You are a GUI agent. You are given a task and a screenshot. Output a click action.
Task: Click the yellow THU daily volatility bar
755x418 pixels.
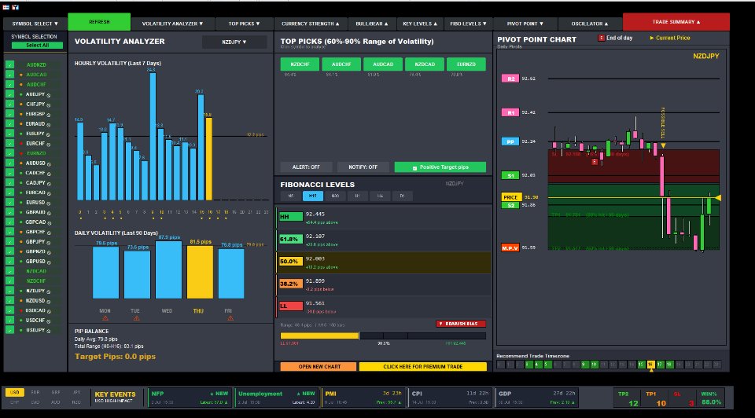200,273
